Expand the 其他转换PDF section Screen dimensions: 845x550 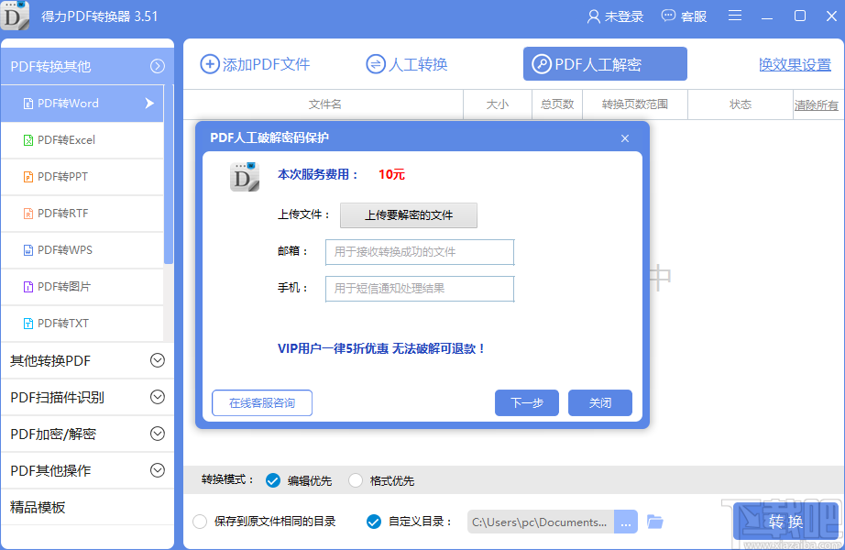[x=87, y=360]
